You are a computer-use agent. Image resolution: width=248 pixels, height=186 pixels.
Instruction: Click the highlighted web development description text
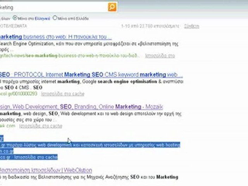tap(89, 145)
